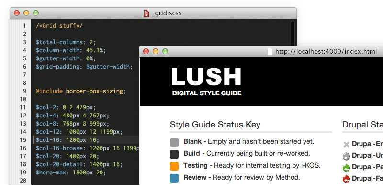
Task: Click the grey Drupal drop icon beside Drupal-Un
Action: (346, 156)
